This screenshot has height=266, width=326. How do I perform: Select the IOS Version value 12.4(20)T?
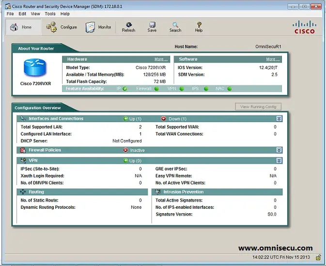[268, 68]
